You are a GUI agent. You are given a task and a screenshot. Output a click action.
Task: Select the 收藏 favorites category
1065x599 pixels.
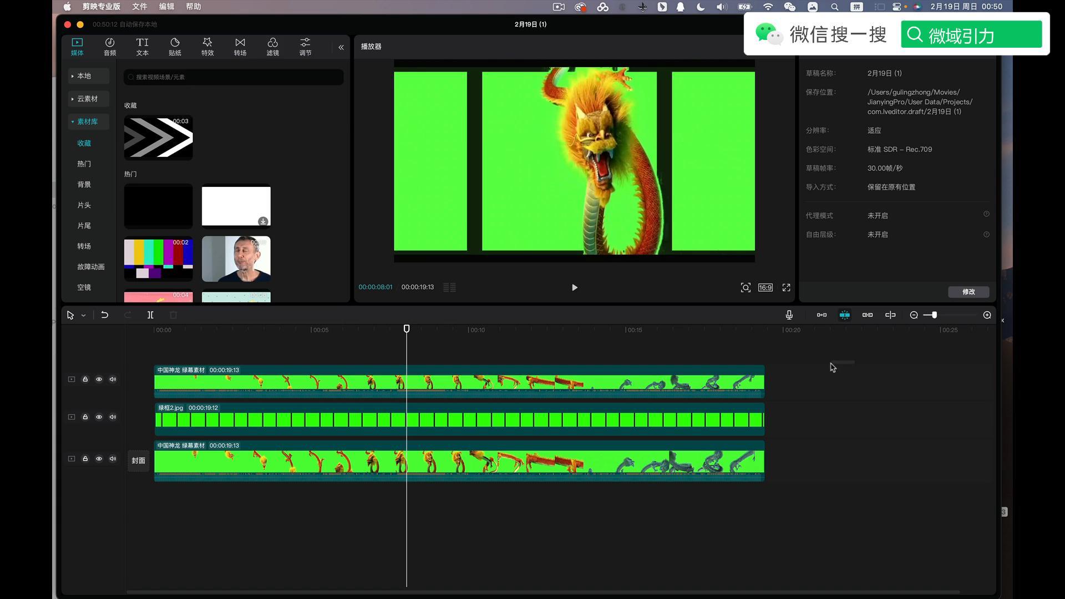(84, 143)
